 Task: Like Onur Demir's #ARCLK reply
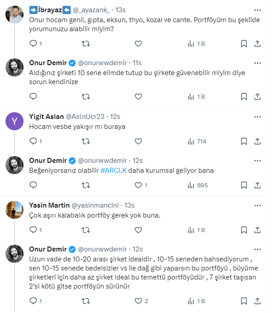pyautogui.click(x=139, y=185)
